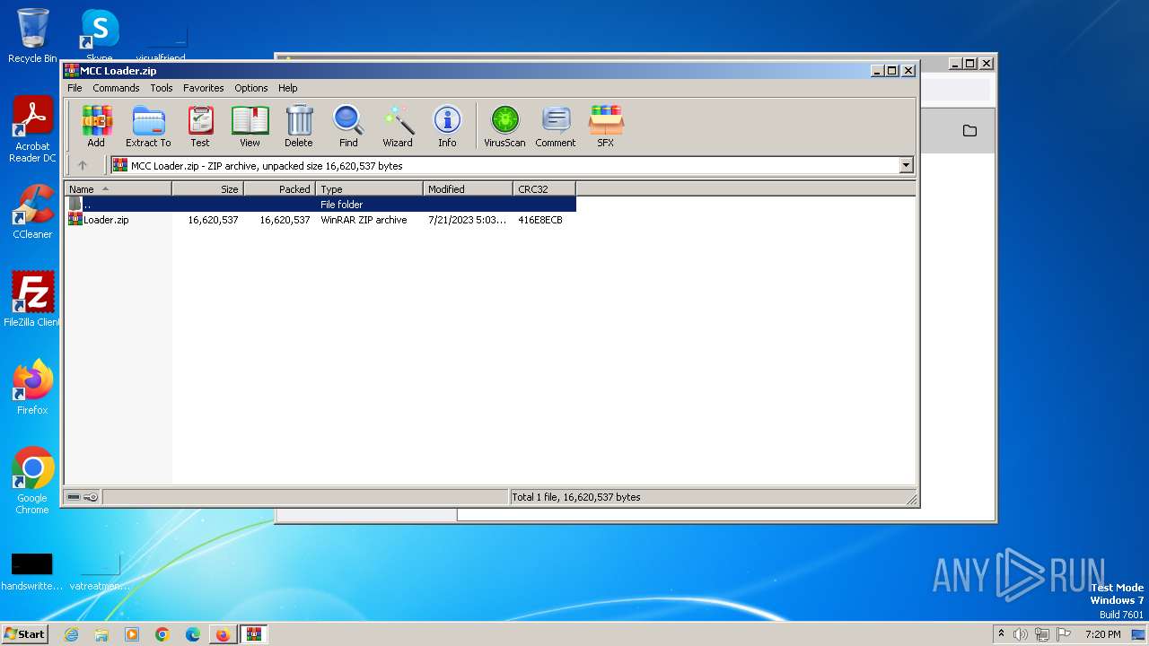Click folder icon in background window
Screen dimensions: 1149x646
click(x=969, y=131)
